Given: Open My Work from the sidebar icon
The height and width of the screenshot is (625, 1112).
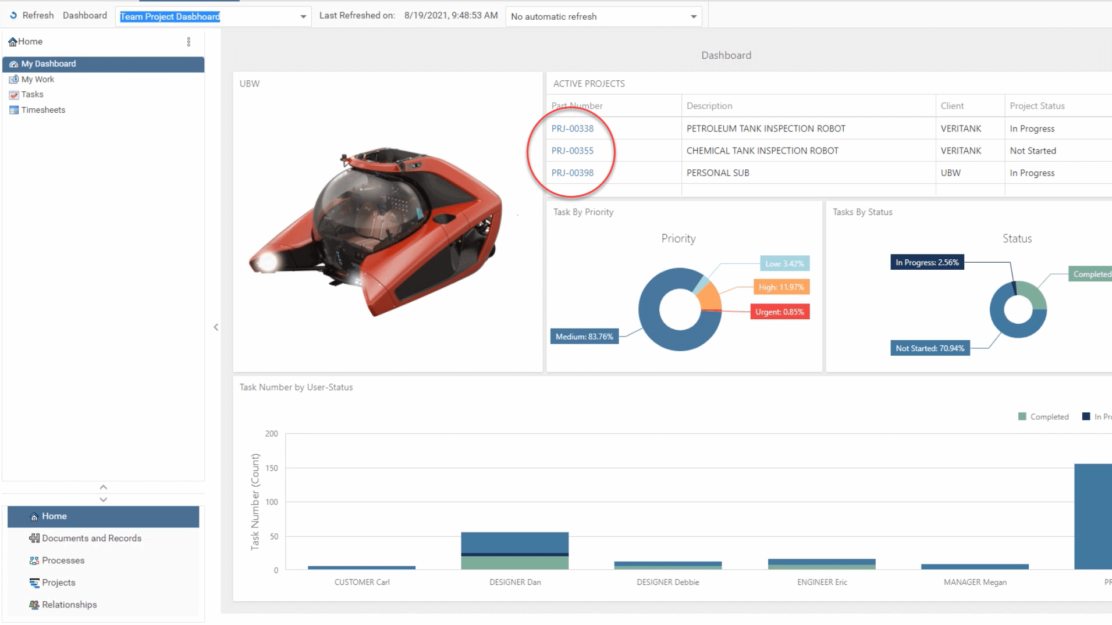Looking at the screenshot, I should click(13, 79).
